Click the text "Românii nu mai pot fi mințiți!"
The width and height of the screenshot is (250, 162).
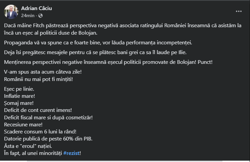click(38, 79)
